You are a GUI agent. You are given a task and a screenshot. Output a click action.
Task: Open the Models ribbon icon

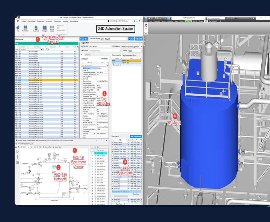[x=52, y=28]
